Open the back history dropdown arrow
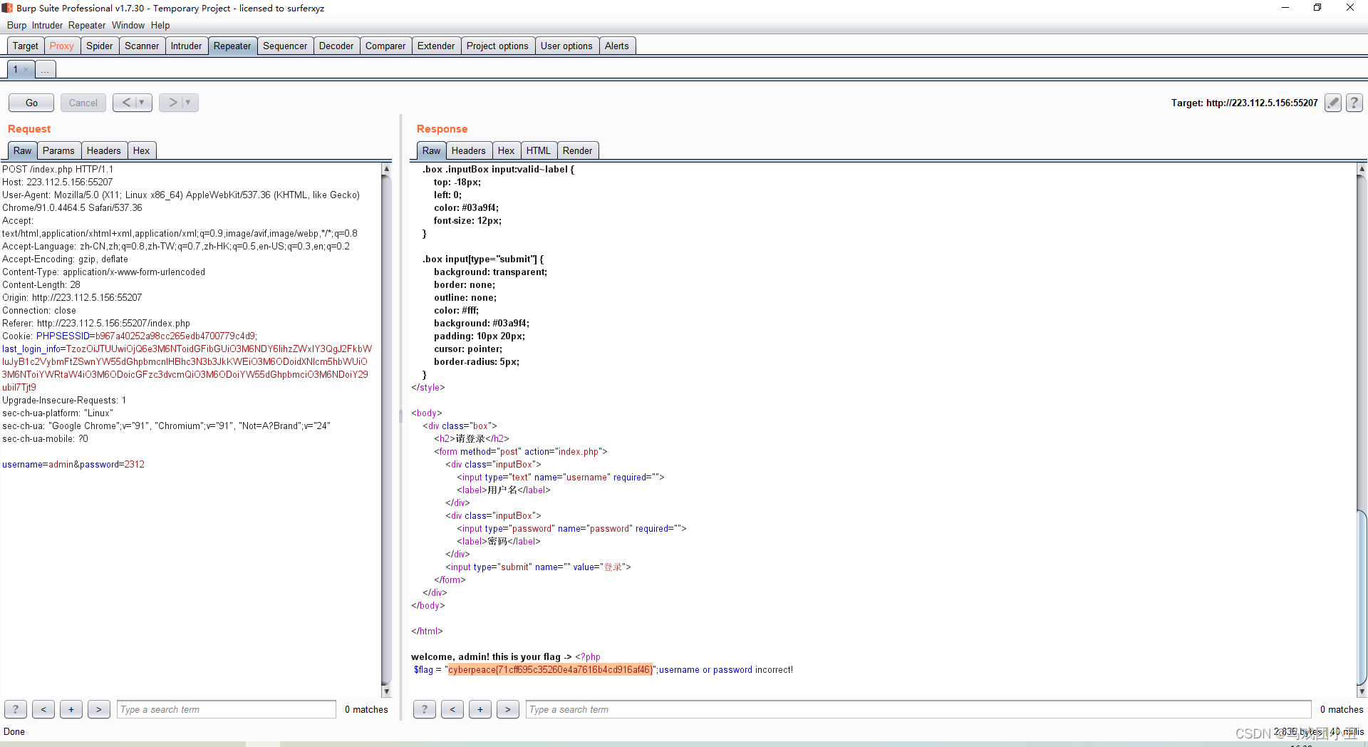 tap(142, 103)
